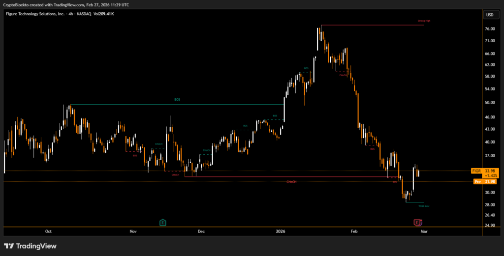Click the red CHoCH label on long red line

coord(291,182)
